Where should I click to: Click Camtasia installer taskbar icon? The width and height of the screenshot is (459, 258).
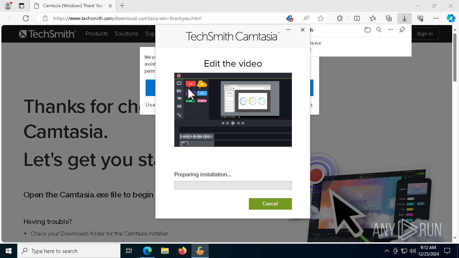click(200, 251)
